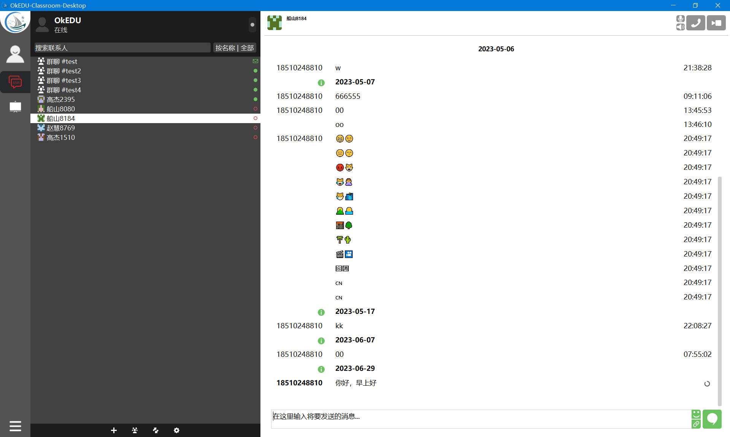Screen dimensions: 730x437
Task: Switch to the contacts tab in the sidebar
Action: (15, 54)
